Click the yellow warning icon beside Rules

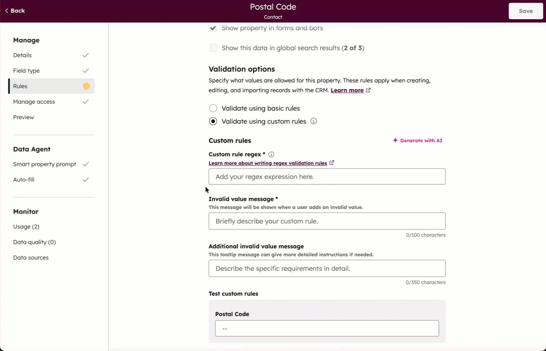pyautogui.click(x=85, y=86)
